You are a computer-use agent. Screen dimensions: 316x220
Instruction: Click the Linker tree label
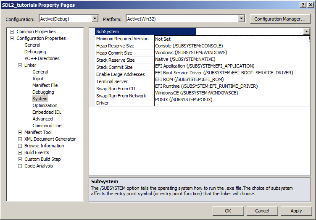coord(30,65)
